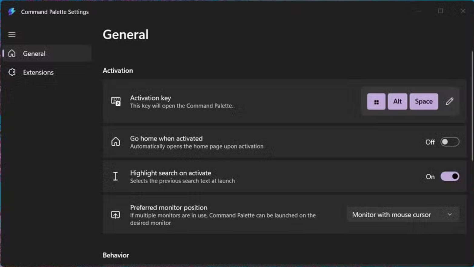Click the 'Automatically opens the home page' description
Image resolution: width=474 pixels, height=267 pixels.
click(197, 146)
